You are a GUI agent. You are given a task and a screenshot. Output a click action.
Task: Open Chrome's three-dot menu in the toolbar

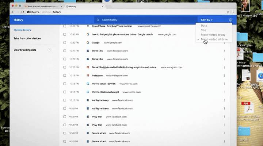233,12
